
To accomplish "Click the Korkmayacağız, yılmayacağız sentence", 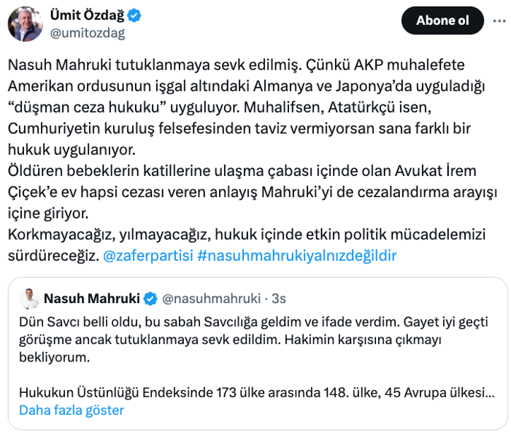I will tap(247, 245).
